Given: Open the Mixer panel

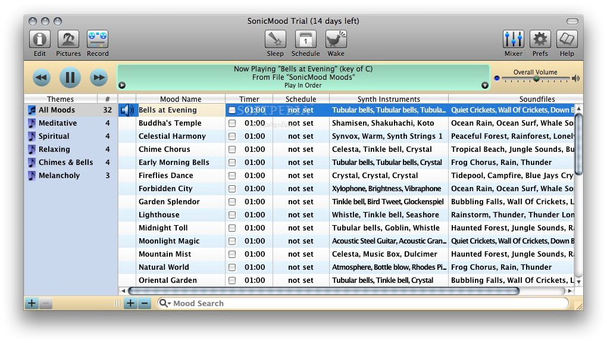Looking at the screenshot, I should tap(513, 40).
